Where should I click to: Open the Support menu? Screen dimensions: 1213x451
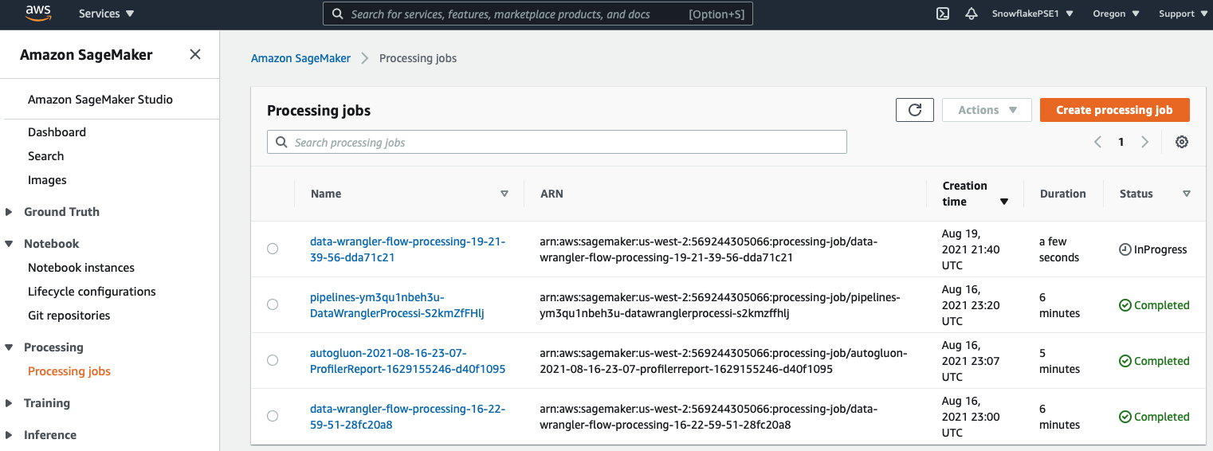[x=1182, y=14]
